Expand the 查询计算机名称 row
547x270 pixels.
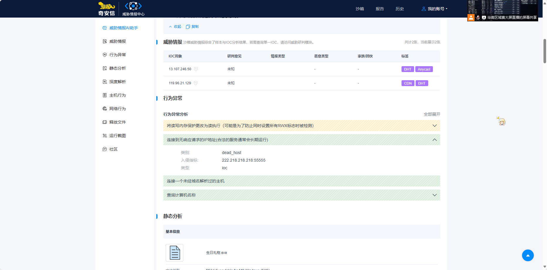434,195
